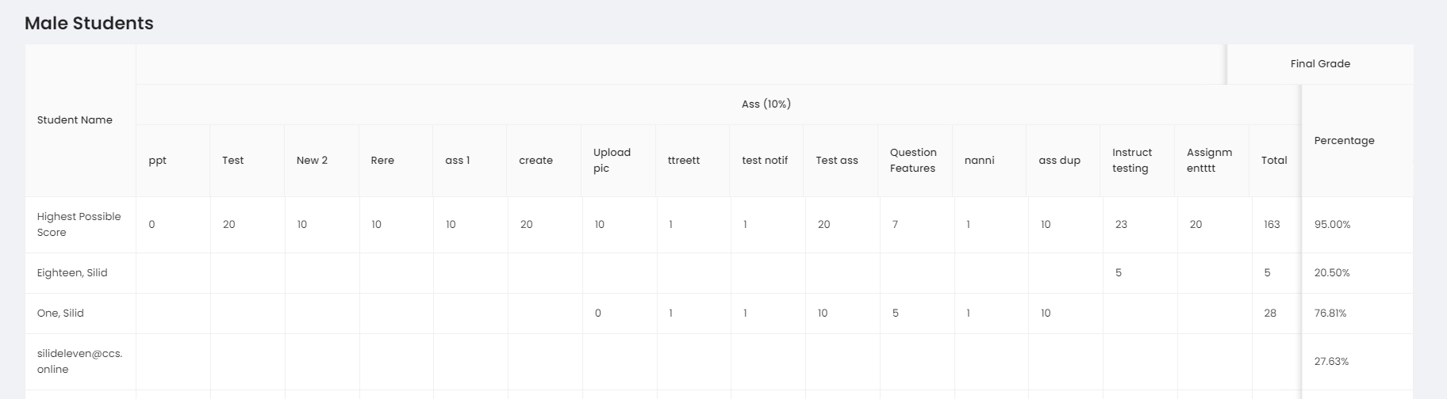Click the 'Final Grade' header cell
1447x399 pixels.
[x=1320, y=64]
